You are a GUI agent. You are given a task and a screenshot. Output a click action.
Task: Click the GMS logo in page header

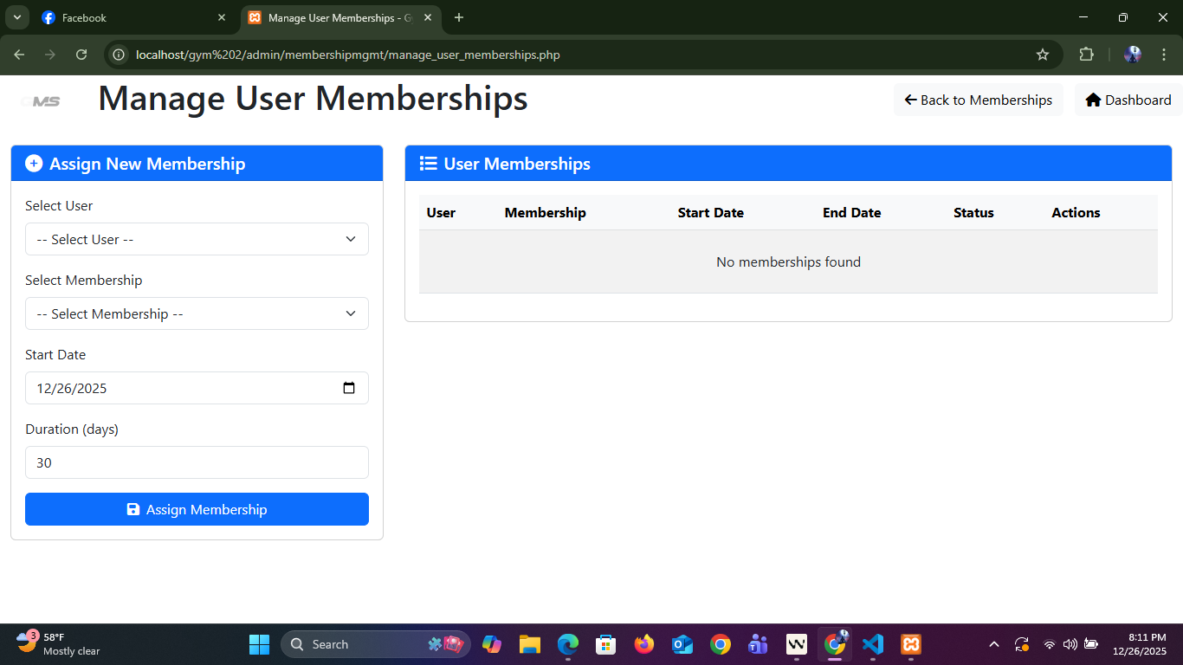42,101
